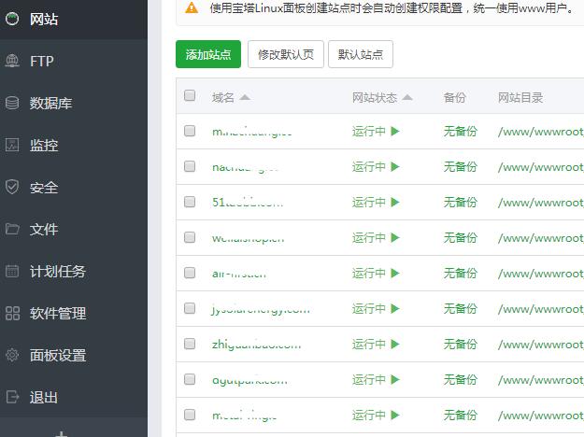Viewport: 584px width, 437px height.
Task: Click the 文件 folder icon
Action: 12,230
